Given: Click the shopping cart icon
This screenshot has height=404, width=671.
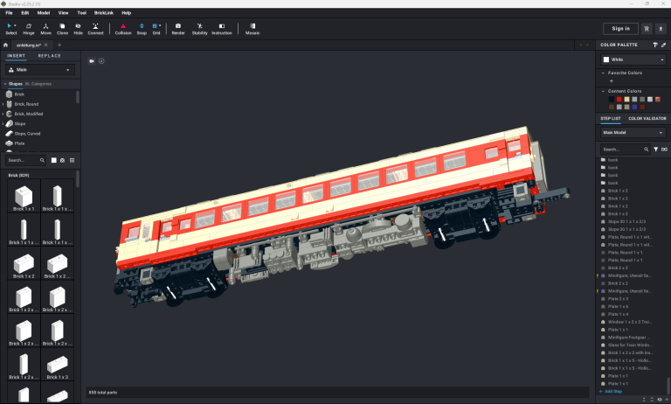Looking at the screenshot, I should point(646,29).
